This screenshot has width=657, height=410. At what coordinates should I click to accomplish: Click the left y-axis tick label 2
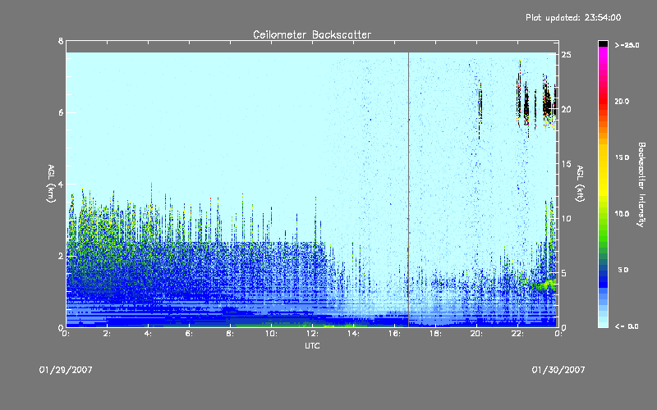pyautogui.click(x=61, y=256)
